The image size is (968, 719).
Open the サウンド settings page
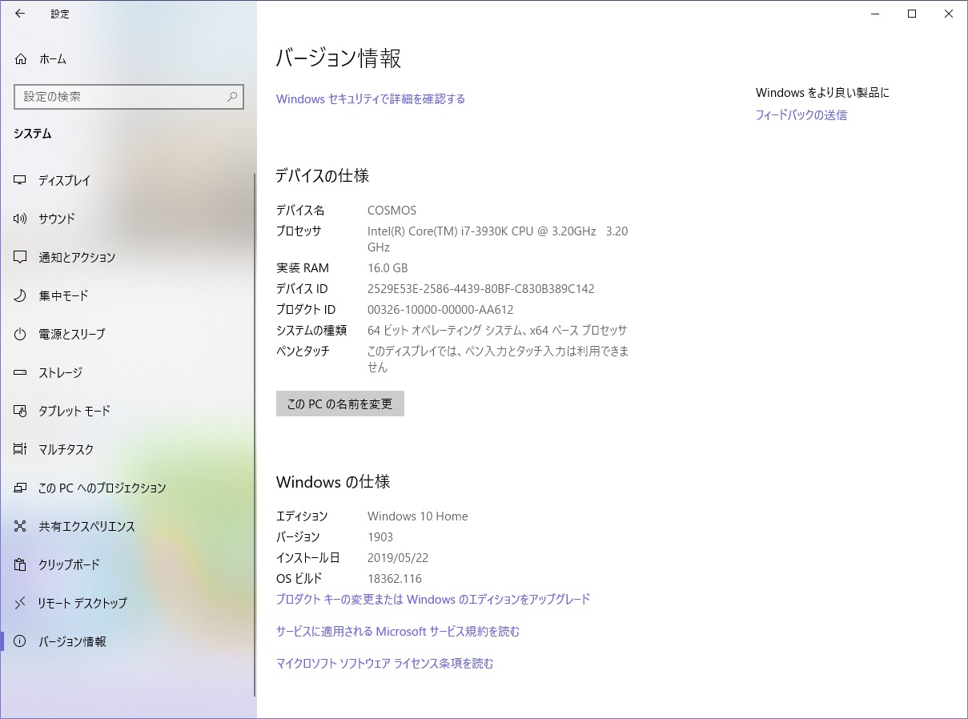(x=128, y=219)
